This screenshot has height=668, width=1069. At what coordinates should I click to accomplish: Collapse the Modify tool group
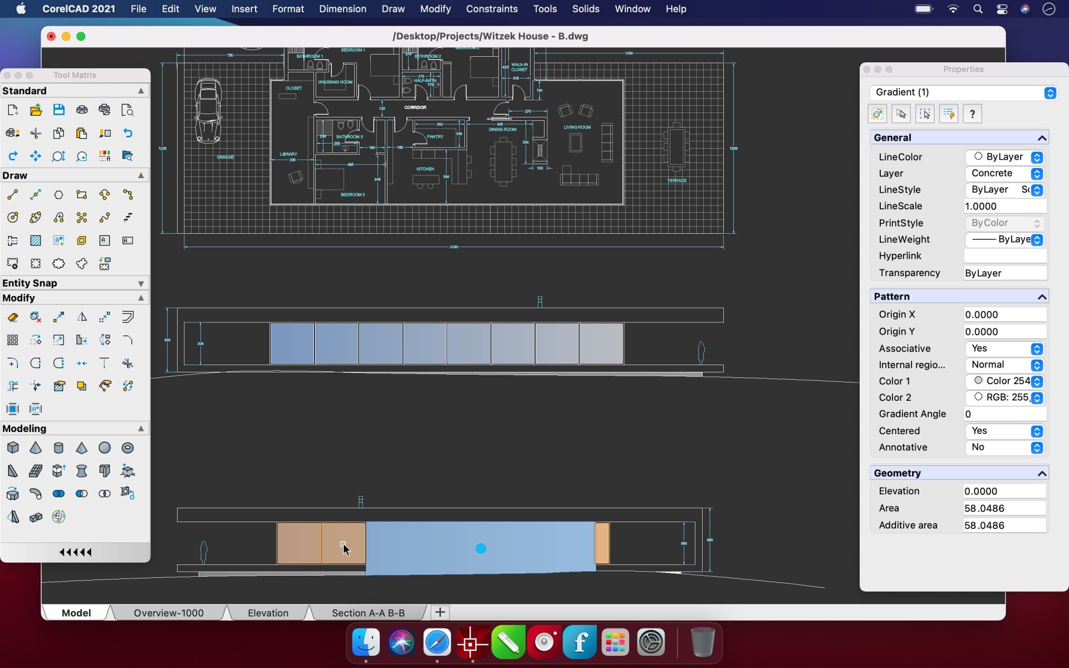pos(141,298)
